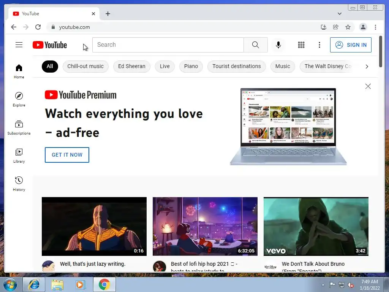Open Windows Explorer from taskbar
The width and height of the screenshot is (389, 292).
[57, 284]
